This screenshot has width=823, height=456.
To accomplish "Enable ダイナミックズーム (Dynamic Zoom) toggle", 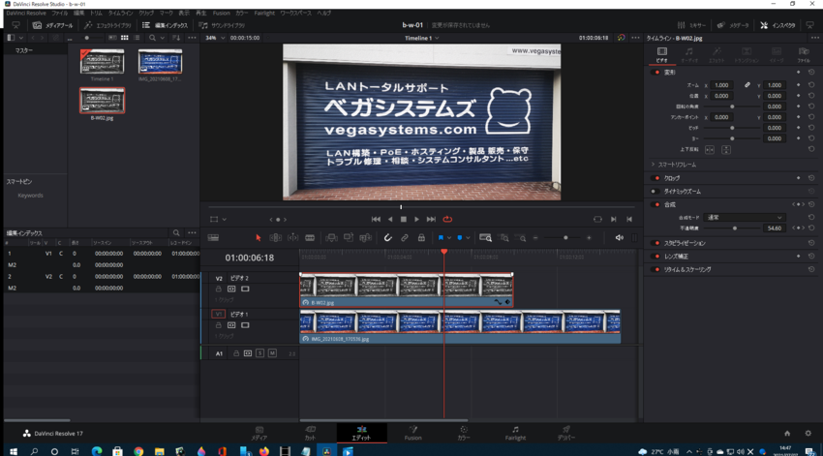I will pyautogui.click(x=655, y=192).
